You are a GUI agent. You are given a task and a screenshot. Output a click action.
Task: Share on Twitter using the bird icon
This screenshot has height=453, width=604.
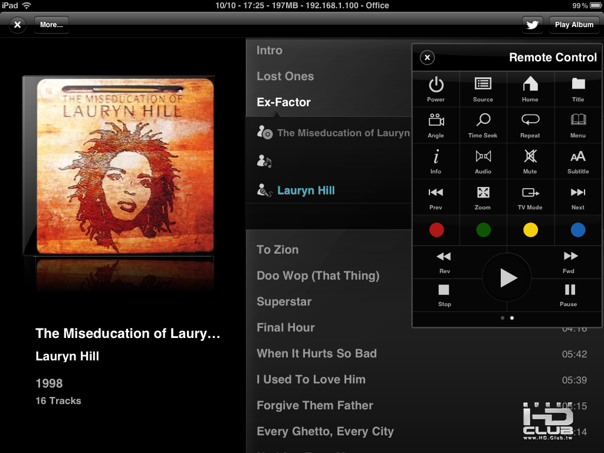tap(533, 25)
